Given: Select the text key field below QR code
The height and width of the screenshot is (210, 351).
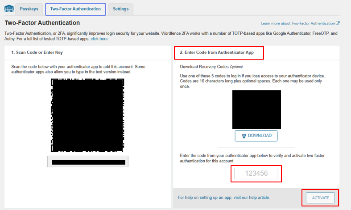Looking at the screenshot, I should point(87,162).
